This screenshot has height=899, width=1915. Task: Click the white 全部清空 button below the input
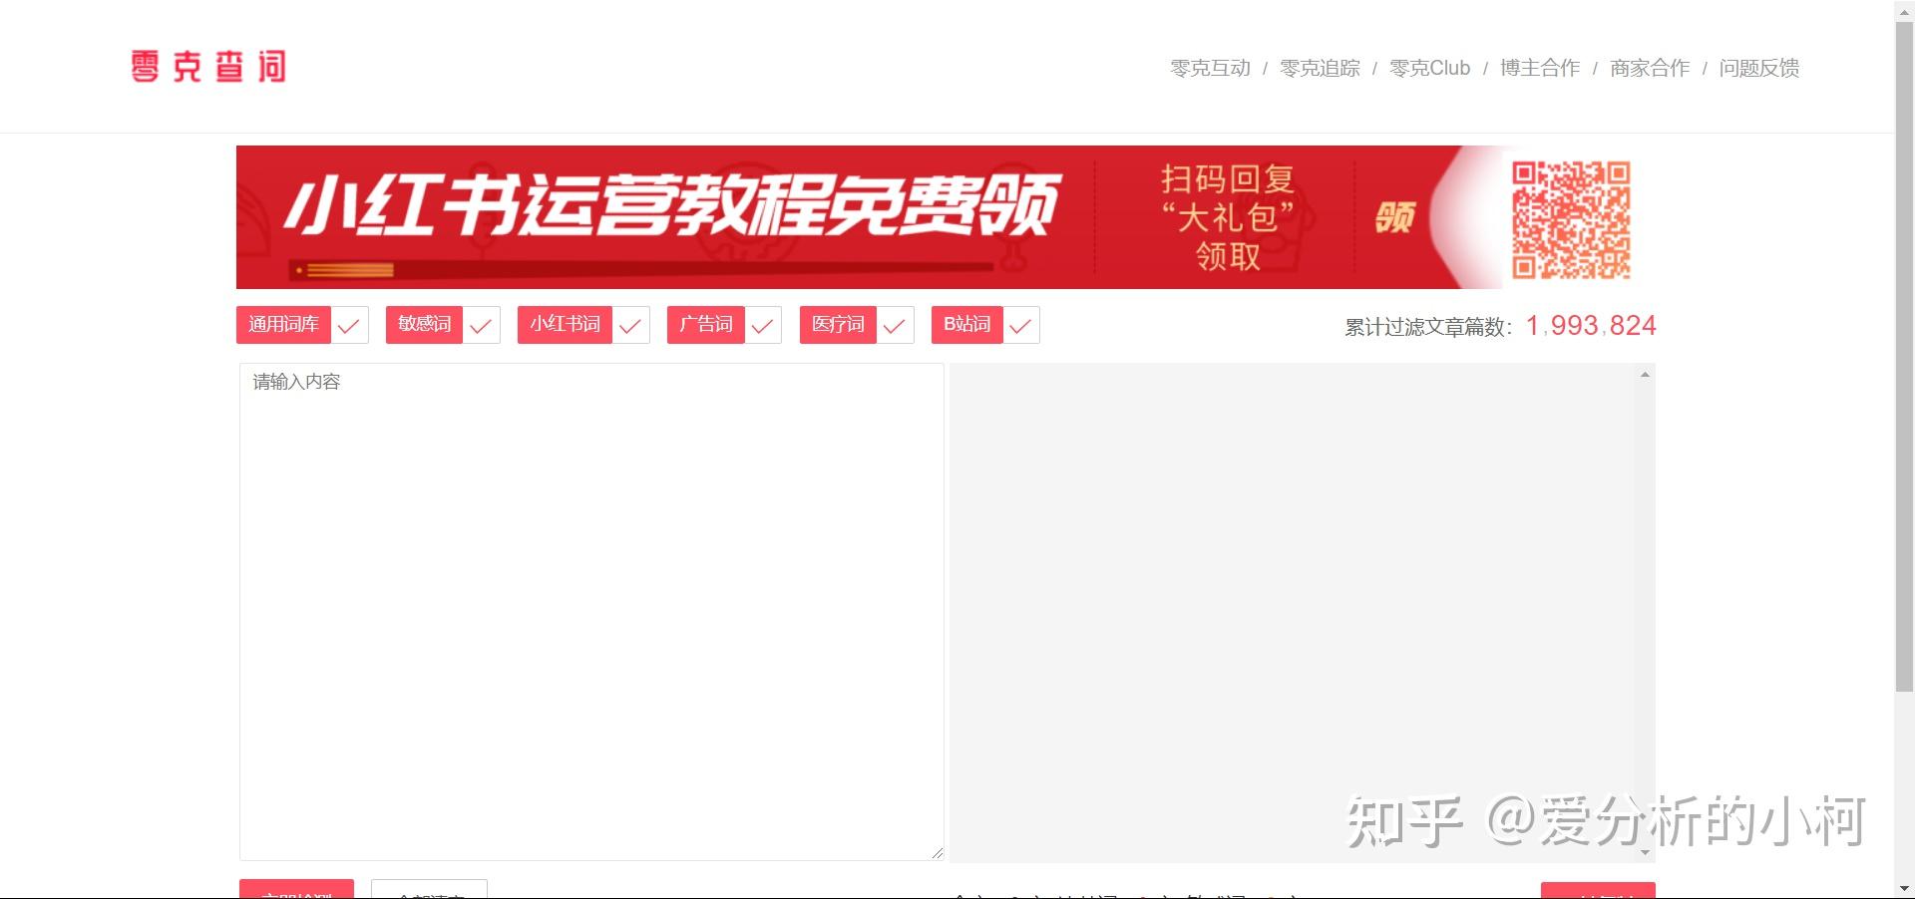[429, 889]
